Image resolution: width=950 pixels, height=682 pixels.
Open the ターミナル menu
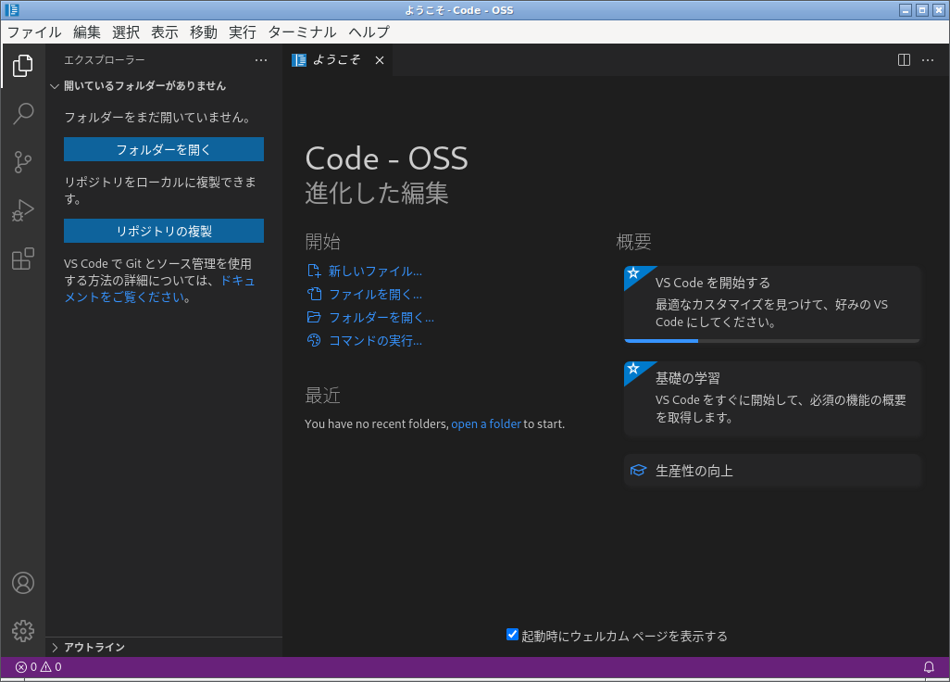point(303,32)
